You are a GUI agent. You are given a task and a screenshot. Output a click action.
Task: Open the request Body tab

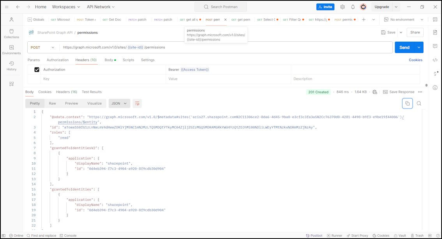[110, 60]
